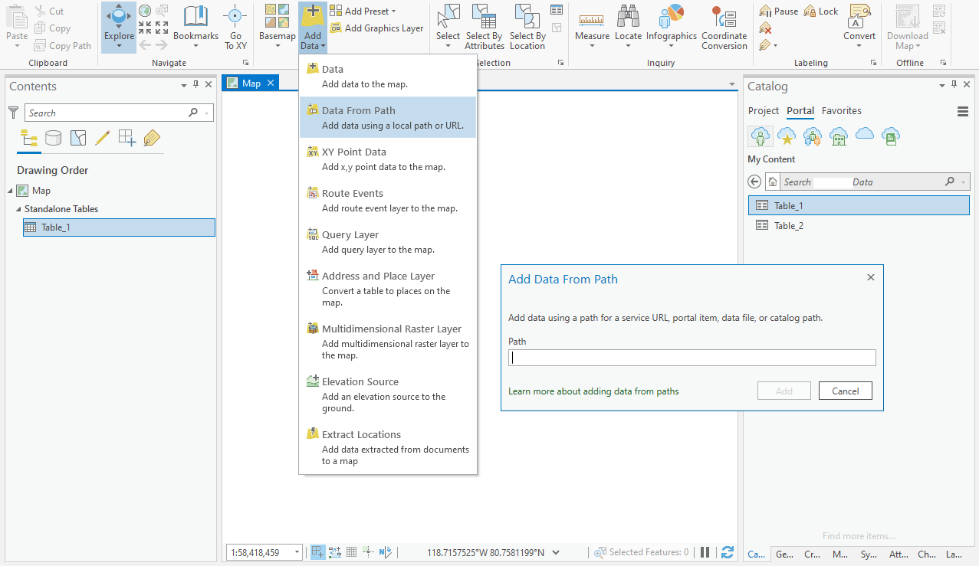Expand the coordinates display dropdown in status bar
This screenshot has width=979, height=566.
(x=555, y=551)
